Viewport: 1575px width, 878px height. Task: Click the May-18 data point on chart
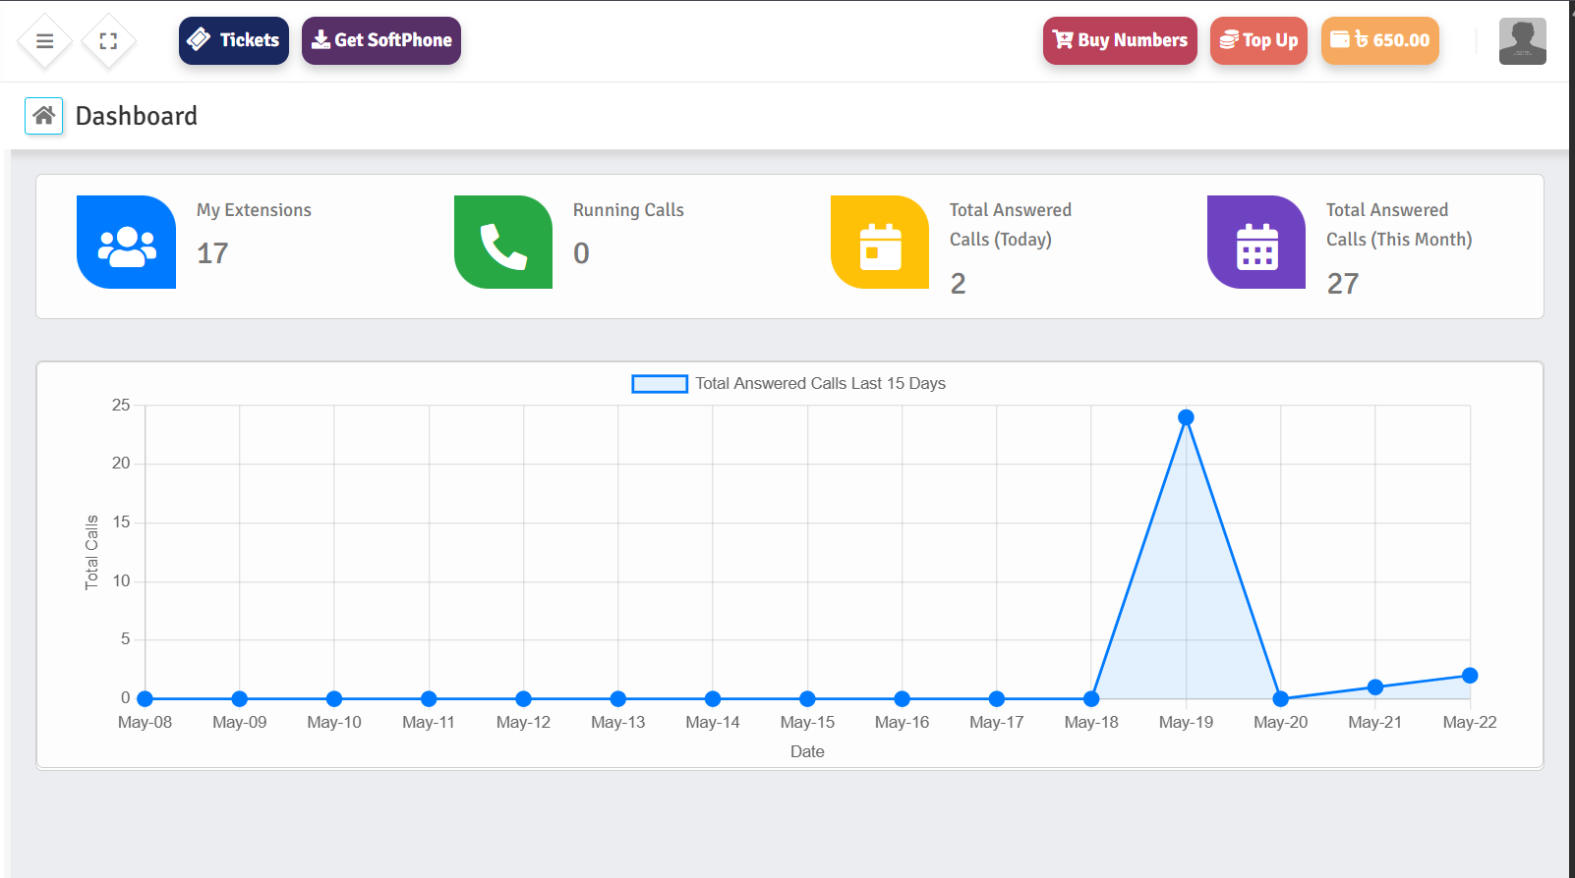coord(1091,699)
